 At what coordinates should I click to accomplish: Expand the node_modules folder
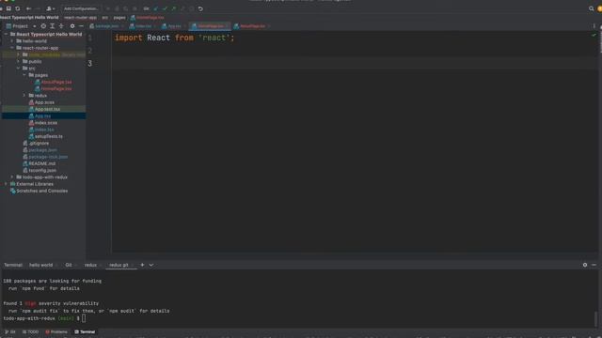coord(18,54)
